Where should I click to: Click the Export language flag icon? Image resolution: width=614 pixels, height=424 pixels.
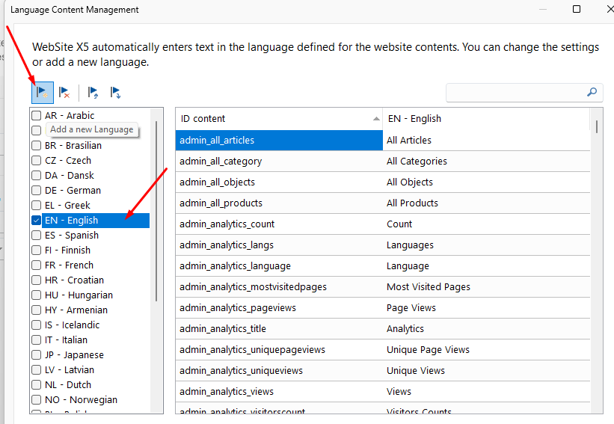pyautogui.click(x=115, y=93)
